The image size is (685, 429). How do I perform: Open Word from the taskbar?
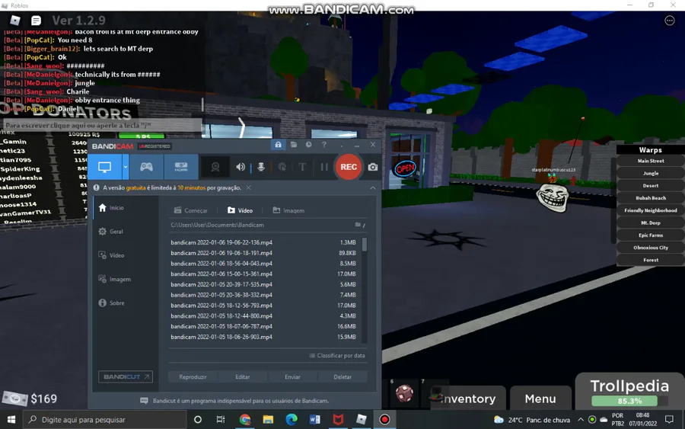click(314, 419)
